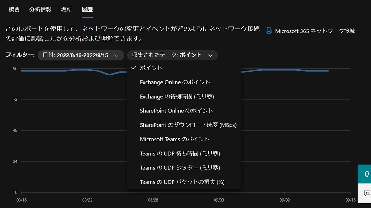
Task: Collapse the 収集されたデータ dropdown chevron
Action: point(211,55)
